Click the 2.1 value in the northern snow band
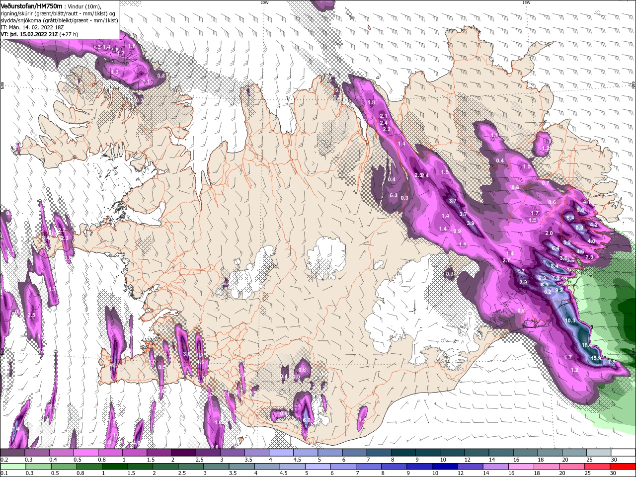Viewport: 636px width, 477px height. pos(383,116)
